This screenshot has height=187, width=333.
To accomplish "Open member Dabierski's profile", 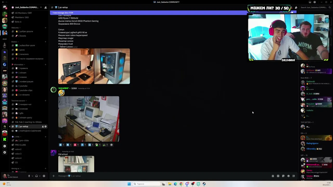I will click(316, 83).
